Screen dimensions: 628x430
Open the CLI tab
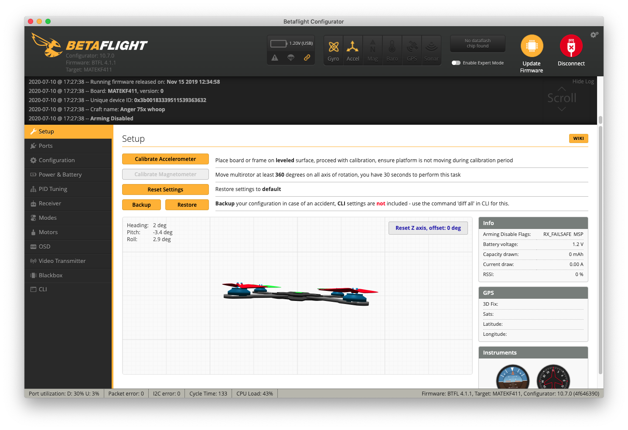[x=68, y=290]
